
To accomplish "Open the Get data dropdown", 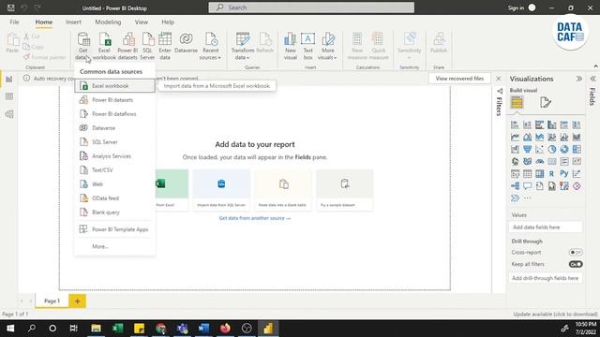I will 83,46.
